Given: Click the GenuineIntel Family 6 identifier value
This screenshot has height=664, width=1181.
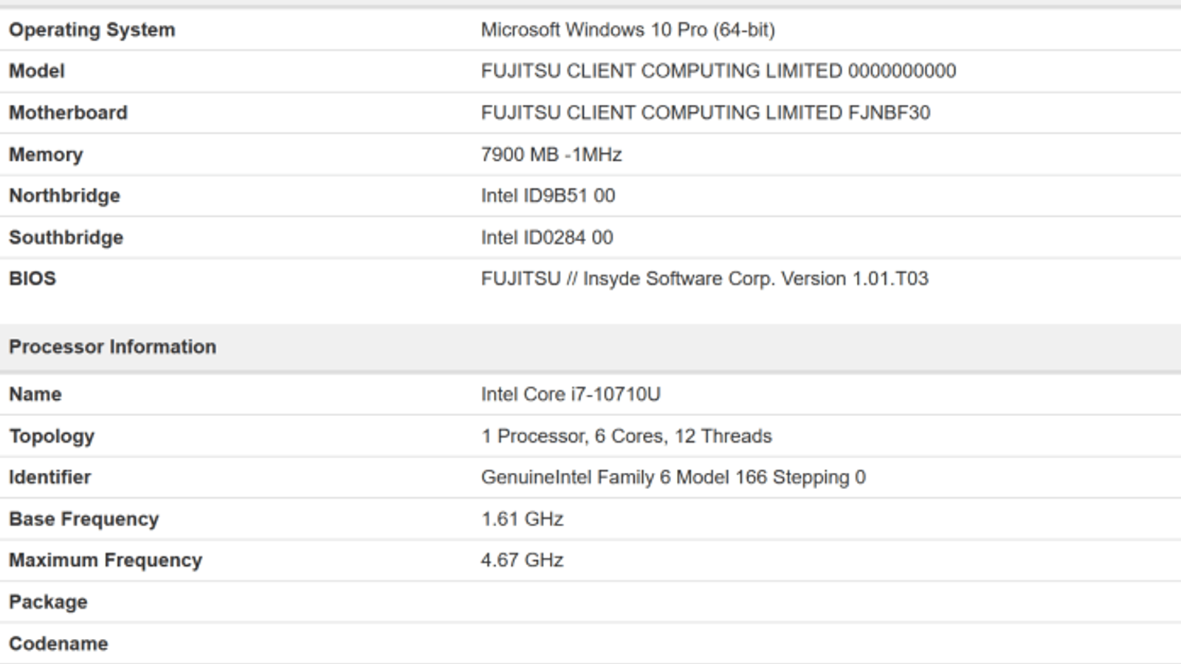Looking at the screenshot, I should pos(673,477).
